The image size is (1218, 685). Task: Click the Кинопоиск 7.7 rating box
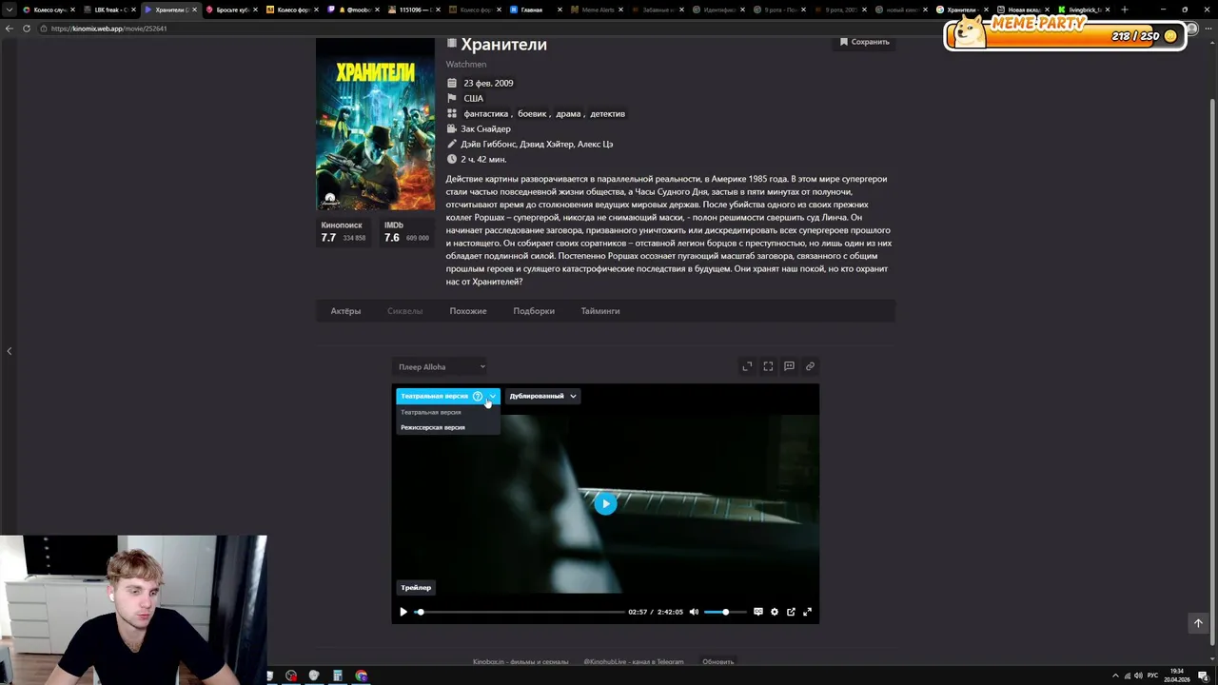pyautogui.click(x=344, y=232)
